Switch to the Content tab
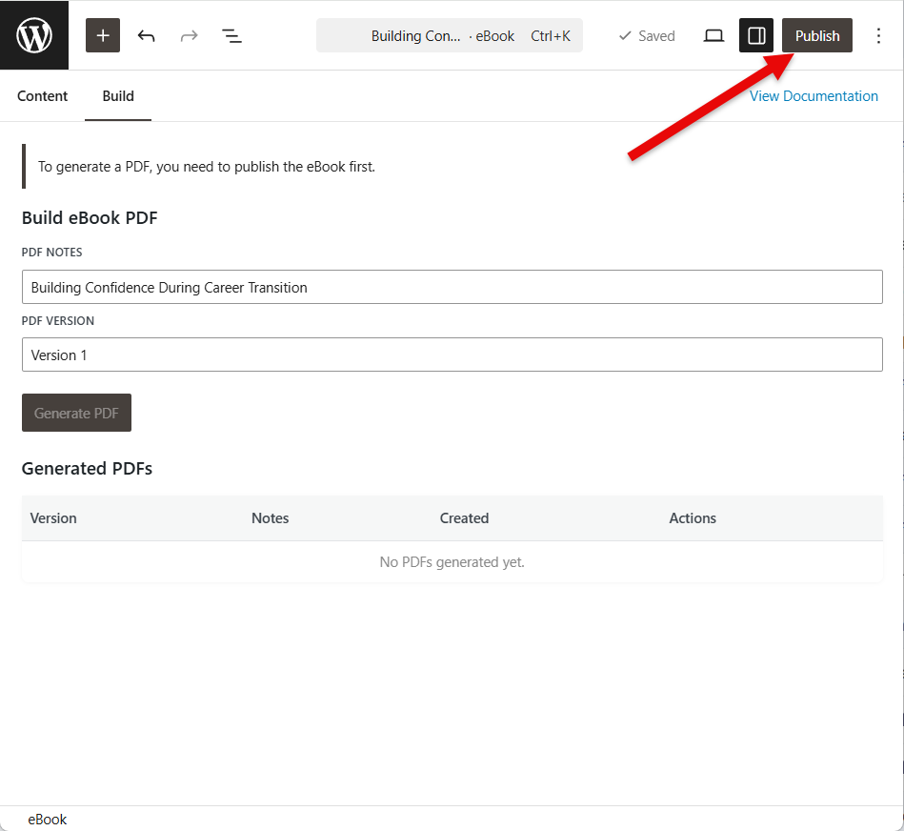Viewport: 904px width, 831px height. (42, 95)
